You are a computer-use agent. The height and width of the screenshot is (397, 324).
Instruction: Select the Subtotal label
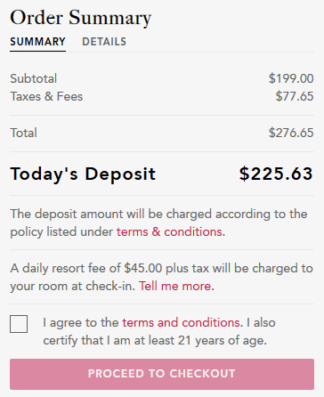pos(34,78)
